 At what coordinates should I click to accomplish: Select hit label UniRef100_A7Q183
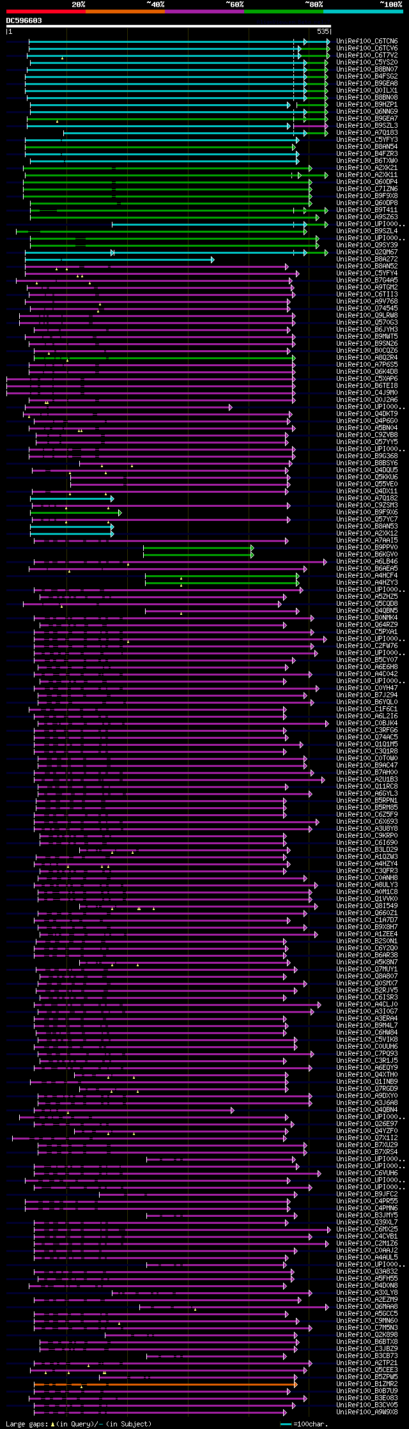367,133
